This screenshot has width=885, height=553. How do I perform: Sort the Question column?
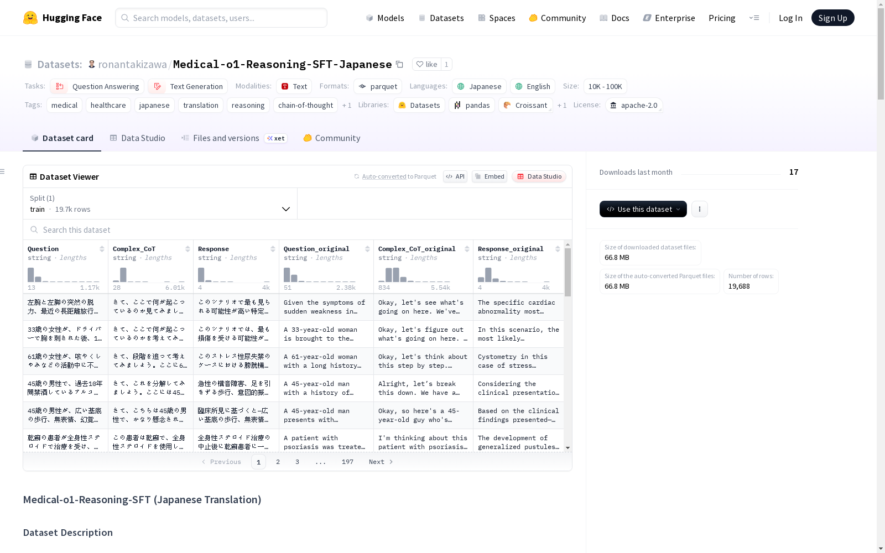102,249
